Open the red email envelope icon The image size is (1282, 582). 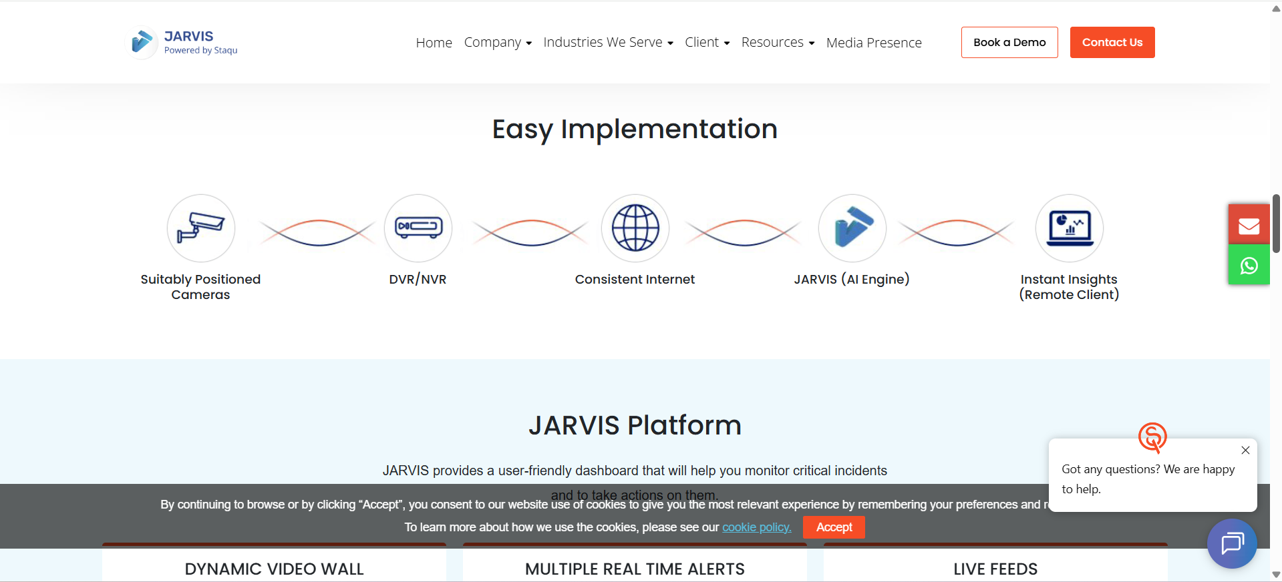click(1249, 225)
